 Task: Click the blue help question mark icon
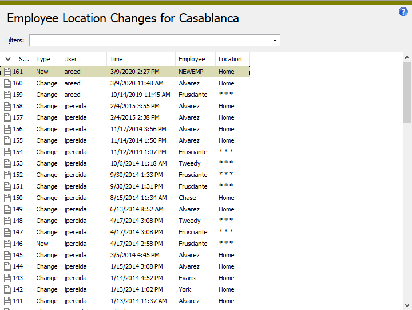403,11
